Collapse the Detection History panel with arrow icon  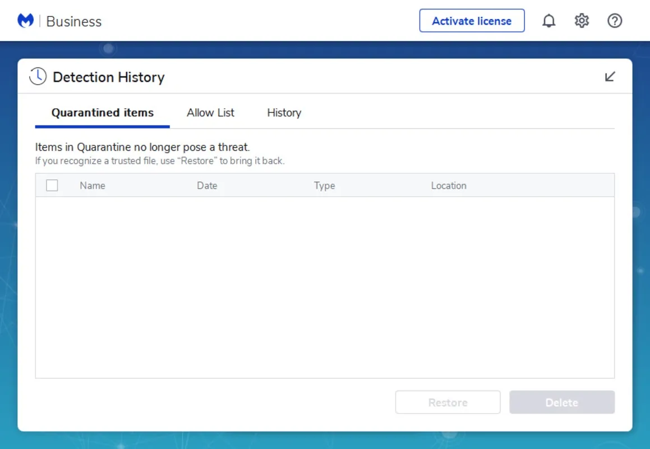(x=610, y=77)
